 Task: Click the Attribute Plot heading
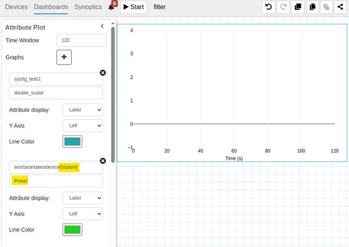(25, 27)
